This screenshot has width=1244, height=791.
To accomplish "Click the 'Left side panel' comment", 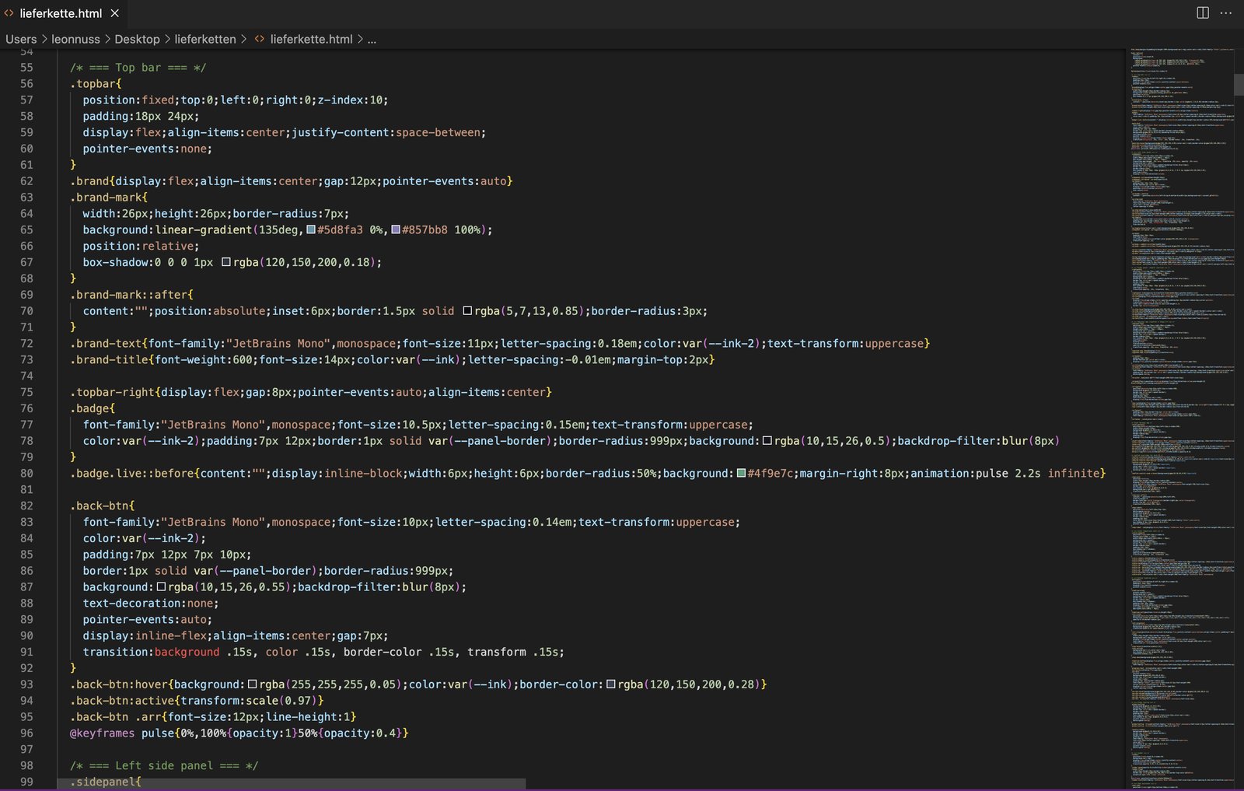I will coord(164,765).
